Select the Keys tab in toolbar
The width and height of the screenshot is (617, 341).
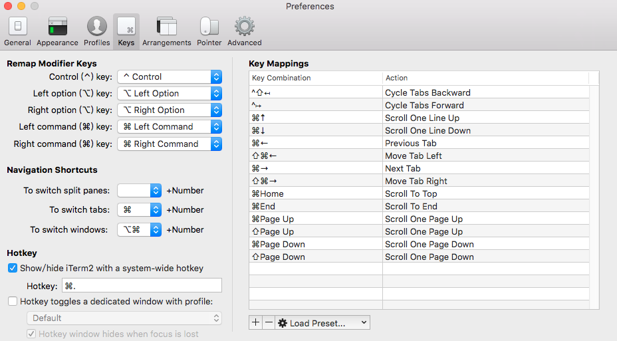click(126, 31)
